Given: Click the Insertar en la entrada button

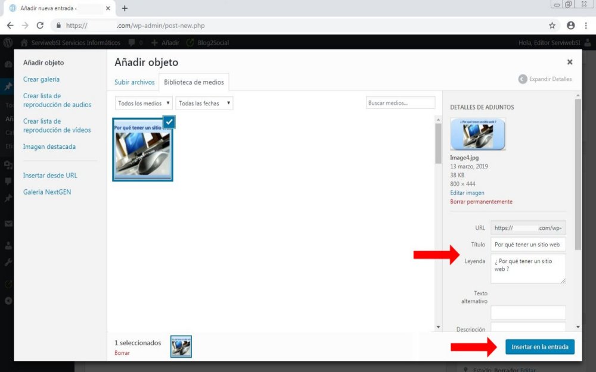Looking at the screenshot, I should point(539,347).
